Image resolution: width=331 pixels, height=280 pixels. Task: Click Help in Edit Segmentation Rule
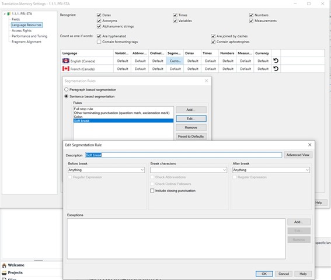point(303,274)
